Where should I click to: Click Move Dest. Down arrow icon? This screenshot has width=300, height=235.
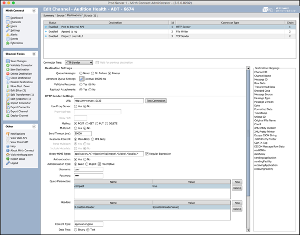(x=8, y=86)
